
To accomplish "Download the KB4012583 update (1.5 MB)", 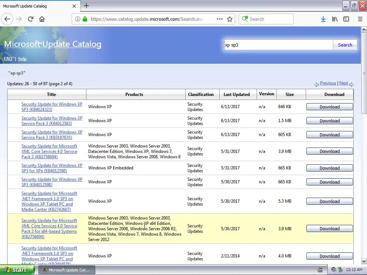I will point(330,121).
